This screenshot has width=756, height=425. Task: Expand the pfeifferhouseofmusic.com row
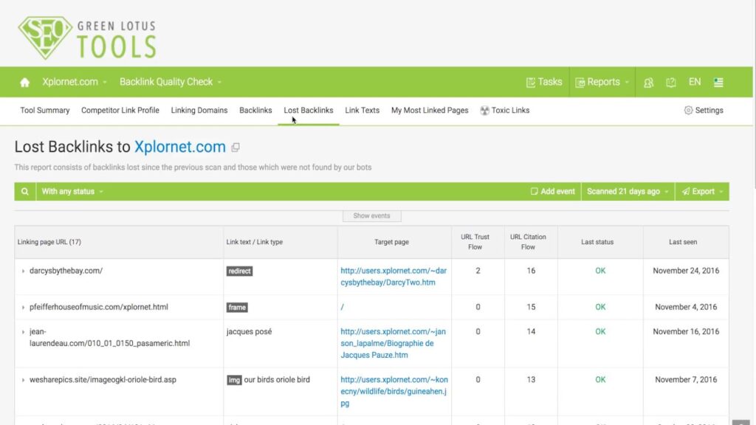pos(23,308)
